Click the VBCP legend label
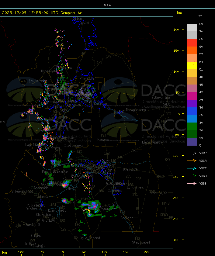 (203, 153)
